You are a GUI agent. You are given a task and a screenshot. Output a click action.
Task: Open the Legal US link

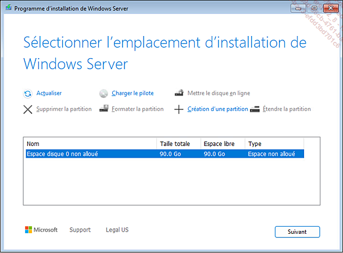tap(117, 230)
